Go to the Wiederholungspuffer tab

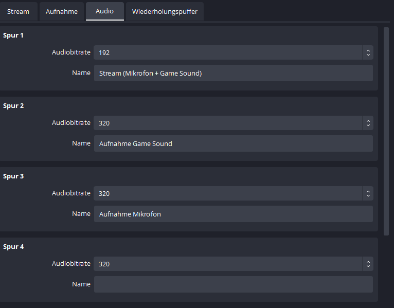pyautogui.click(x=165, y=11)
